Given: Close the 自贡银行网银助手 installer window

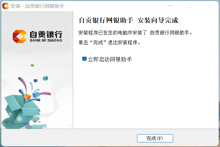Looking at the screenshot, I should pyautogui.click(x=209, y=6).
